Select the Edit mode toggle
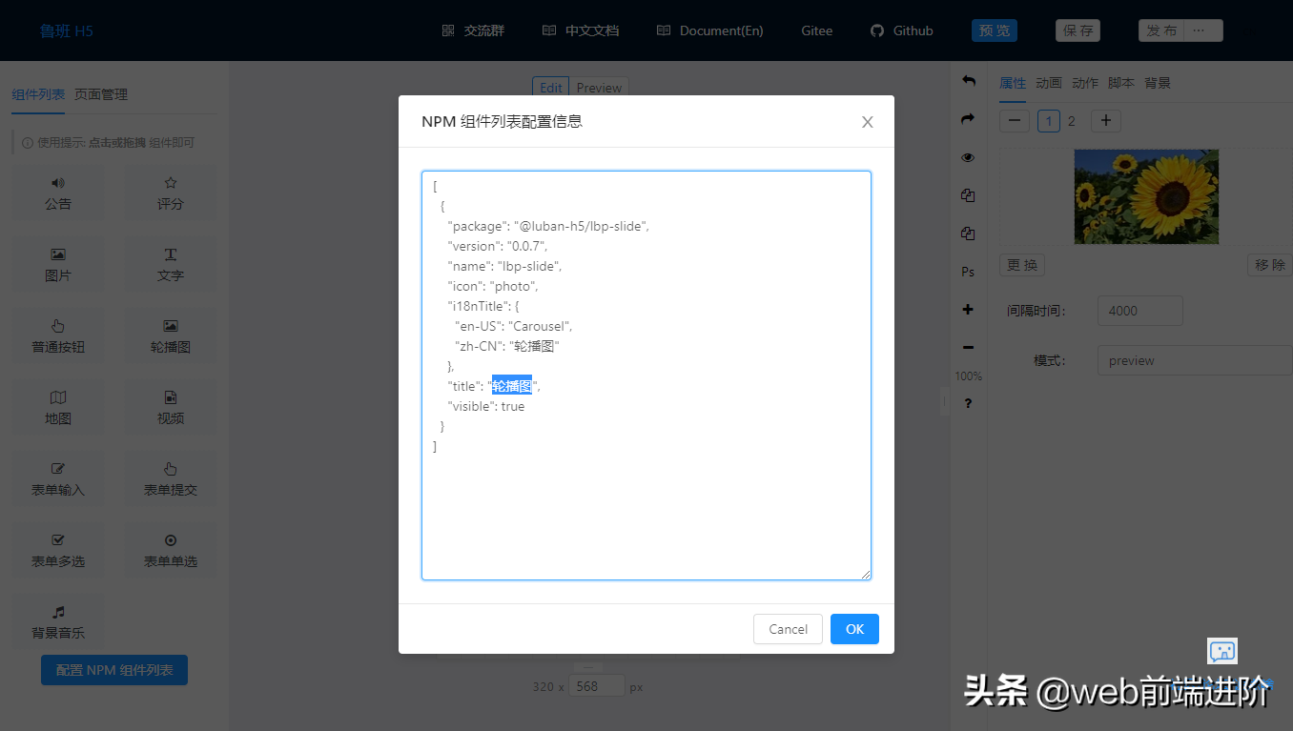This screenshot has height=731, width=1293. 551,88
